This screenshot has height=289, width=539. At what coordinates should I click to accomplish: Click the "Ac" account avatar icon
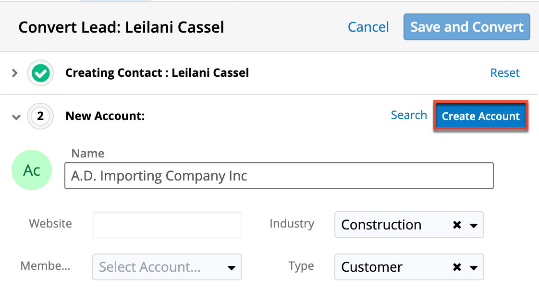point(32,170)
